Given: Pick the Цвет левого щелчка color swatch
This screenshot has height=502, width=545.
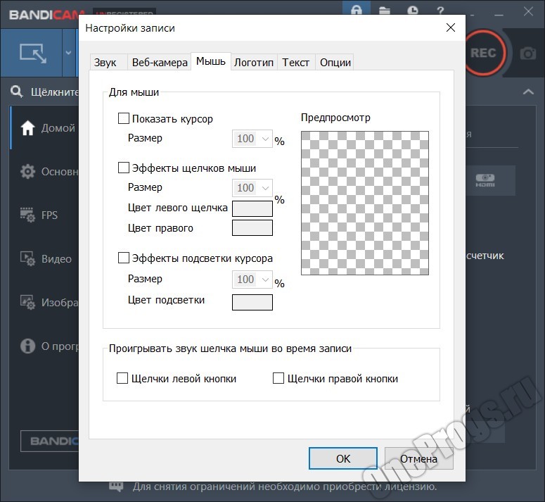Looking at the screenshot, I should click(x=252, y=208).
